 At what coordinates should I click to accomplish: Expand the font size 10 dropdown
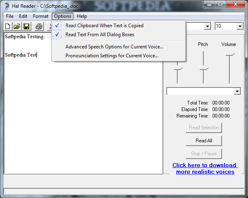240,26
